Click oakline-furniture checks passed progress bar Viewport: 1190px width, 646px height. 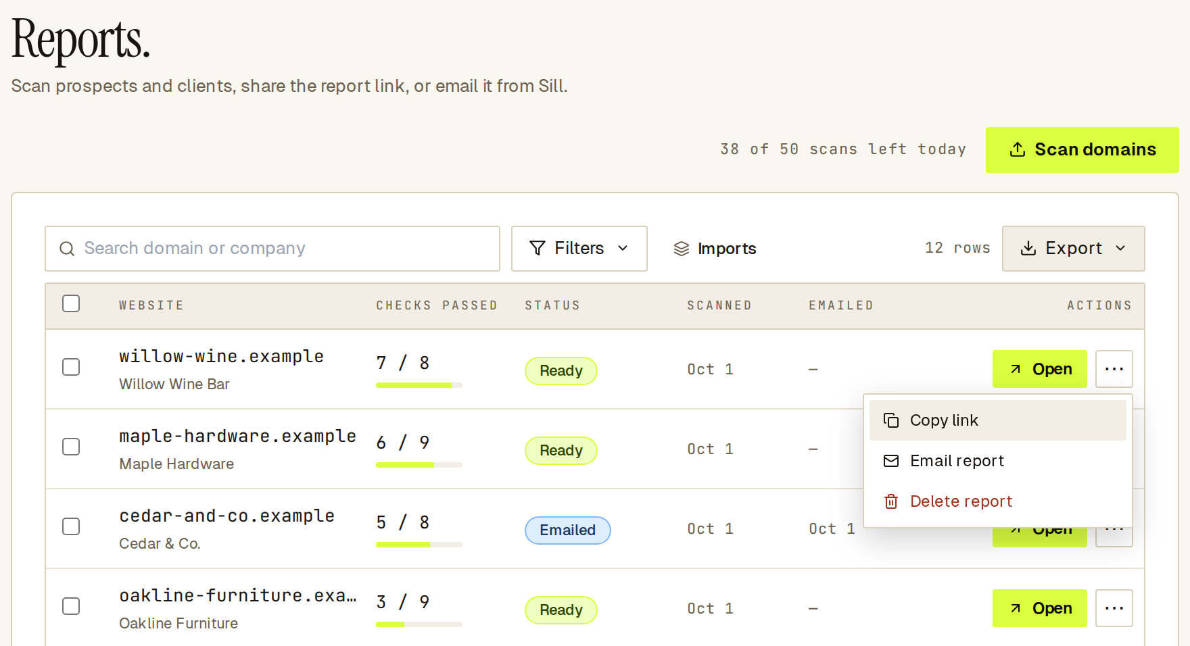[x=419, y=624]
